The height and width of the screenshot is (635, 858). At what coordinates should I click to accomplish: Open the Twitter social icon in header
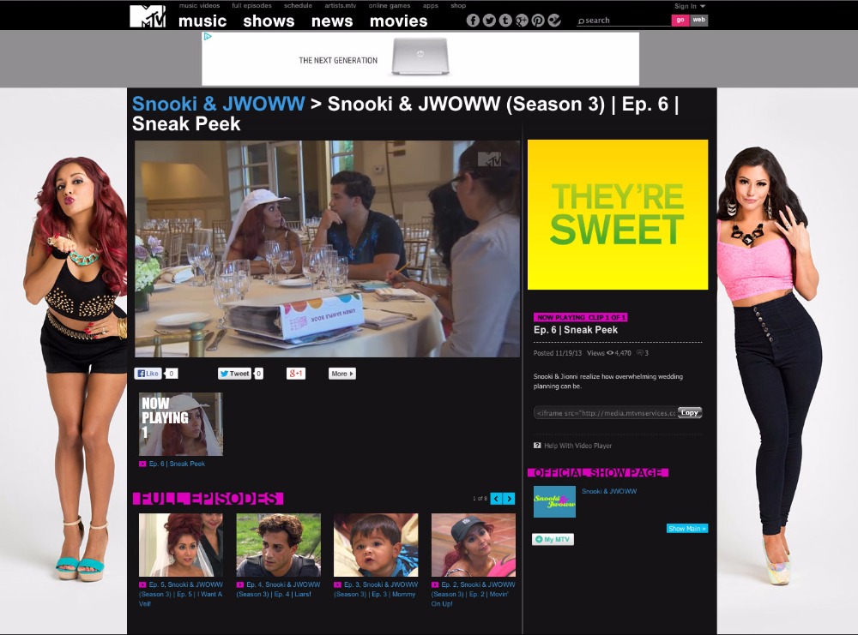click(x=489, y=21)
